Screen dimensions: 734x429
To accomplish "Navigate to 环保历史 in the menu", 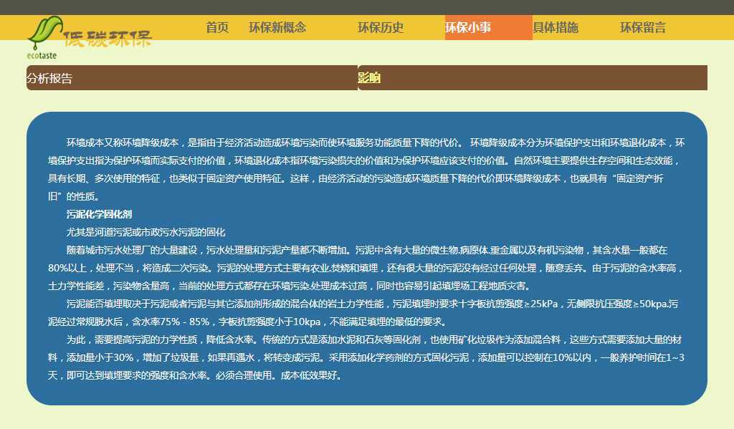I will tap(381, 28).
